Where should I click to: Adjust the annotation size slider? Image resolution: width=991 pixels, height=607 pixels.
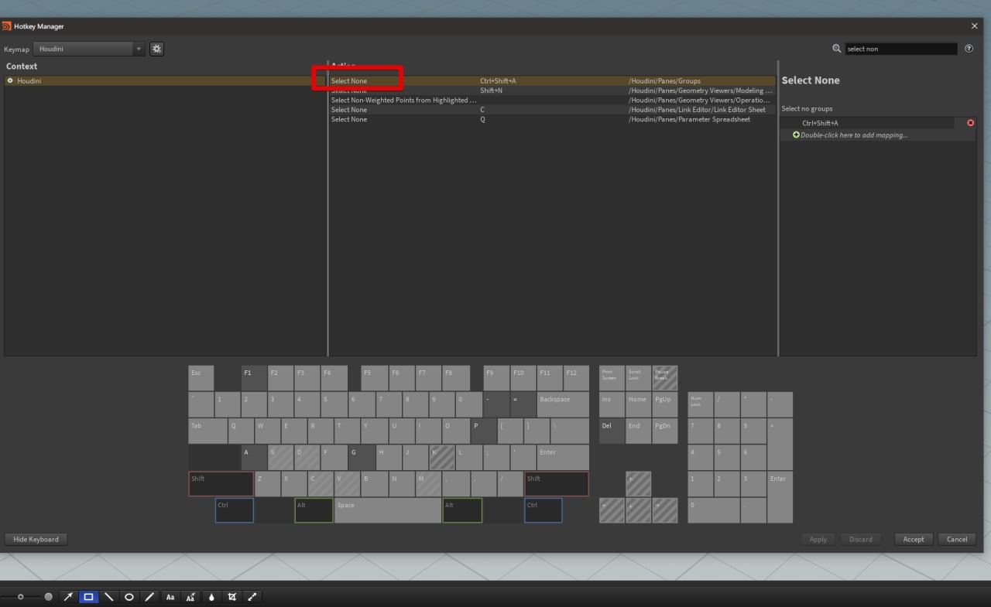click(x=20, y=597)
